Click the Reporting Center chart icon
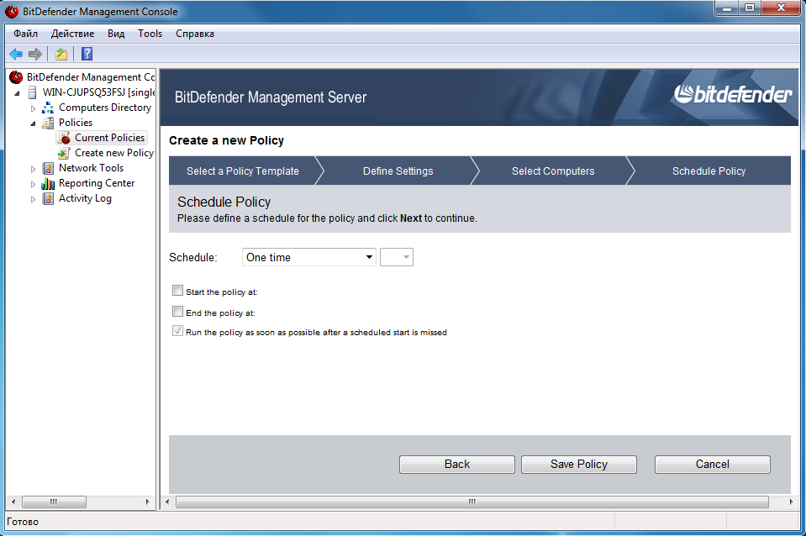 point(48,183)
